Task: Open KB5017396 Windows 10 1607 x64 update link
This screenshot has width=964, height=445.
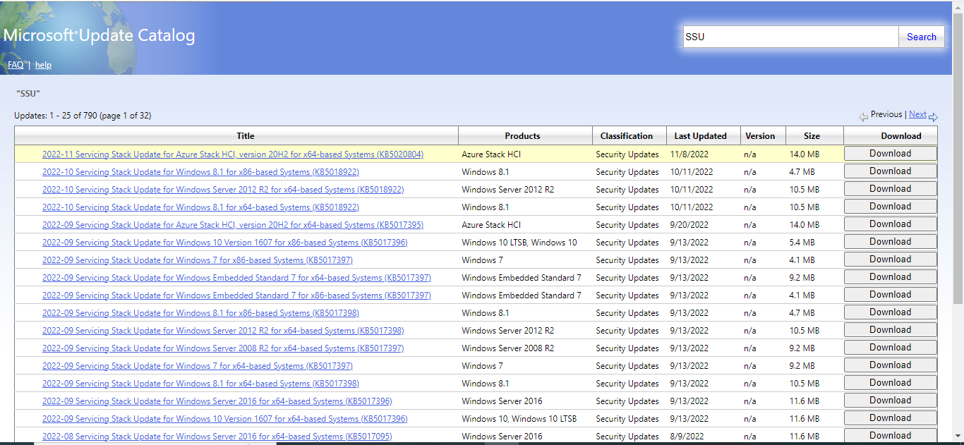Action: [x=224, y=419]
